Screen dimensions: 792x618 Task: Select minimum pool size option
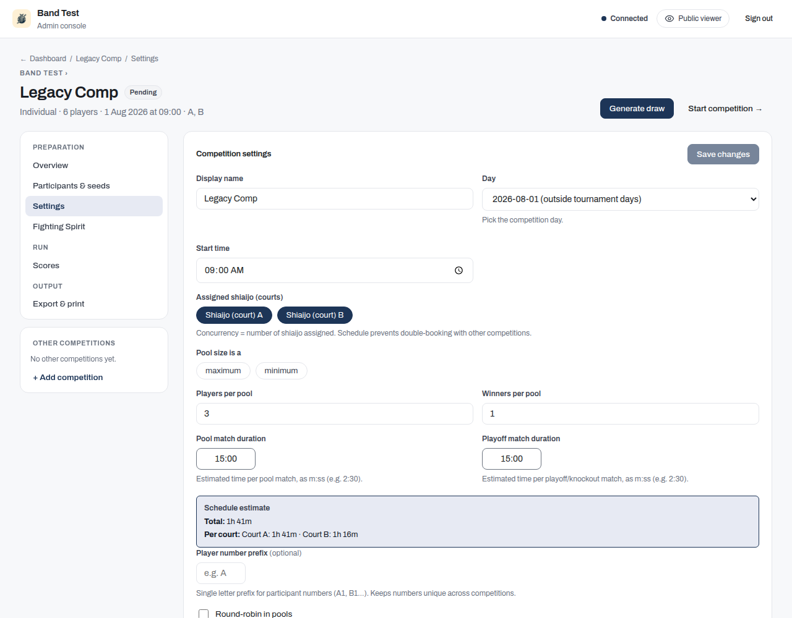[282, 371]
